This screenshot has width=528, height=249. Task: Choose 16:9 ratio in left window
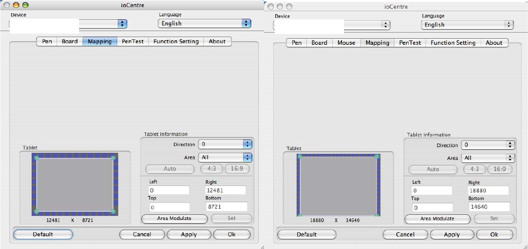pos(237,169)
